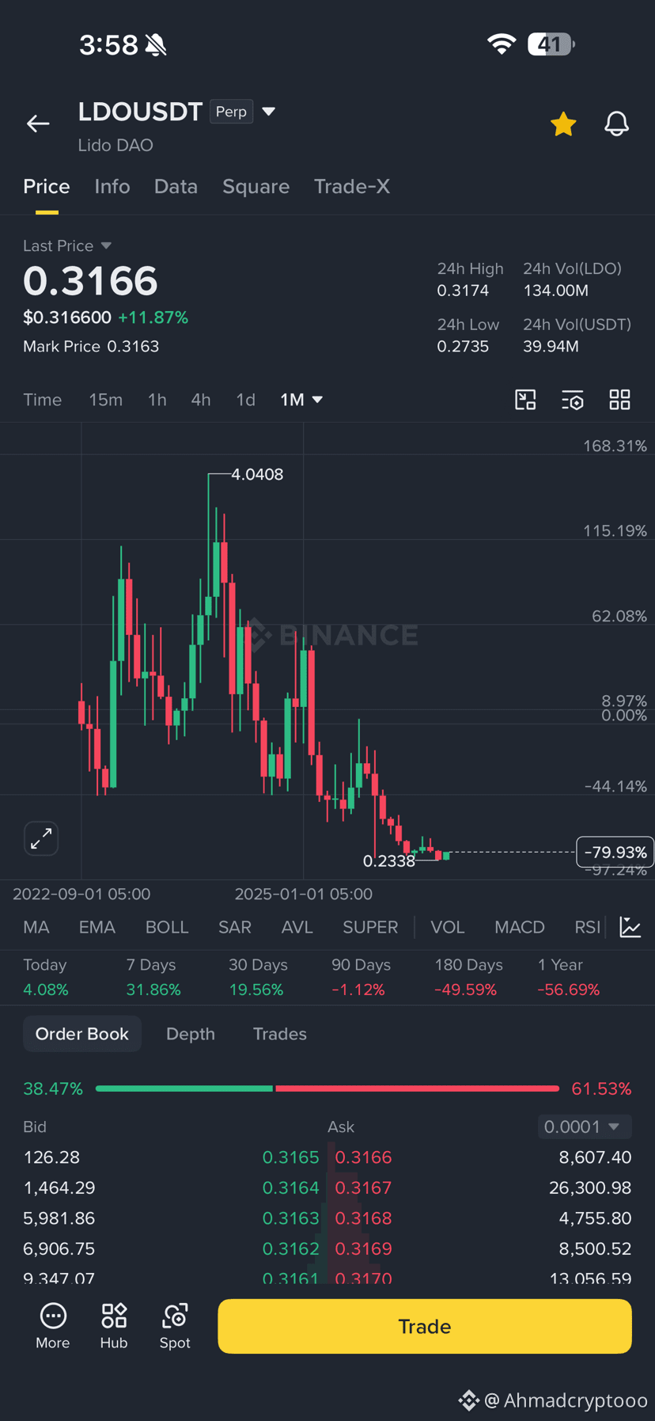Open the chart indicator settings icon

coord(573,400)
